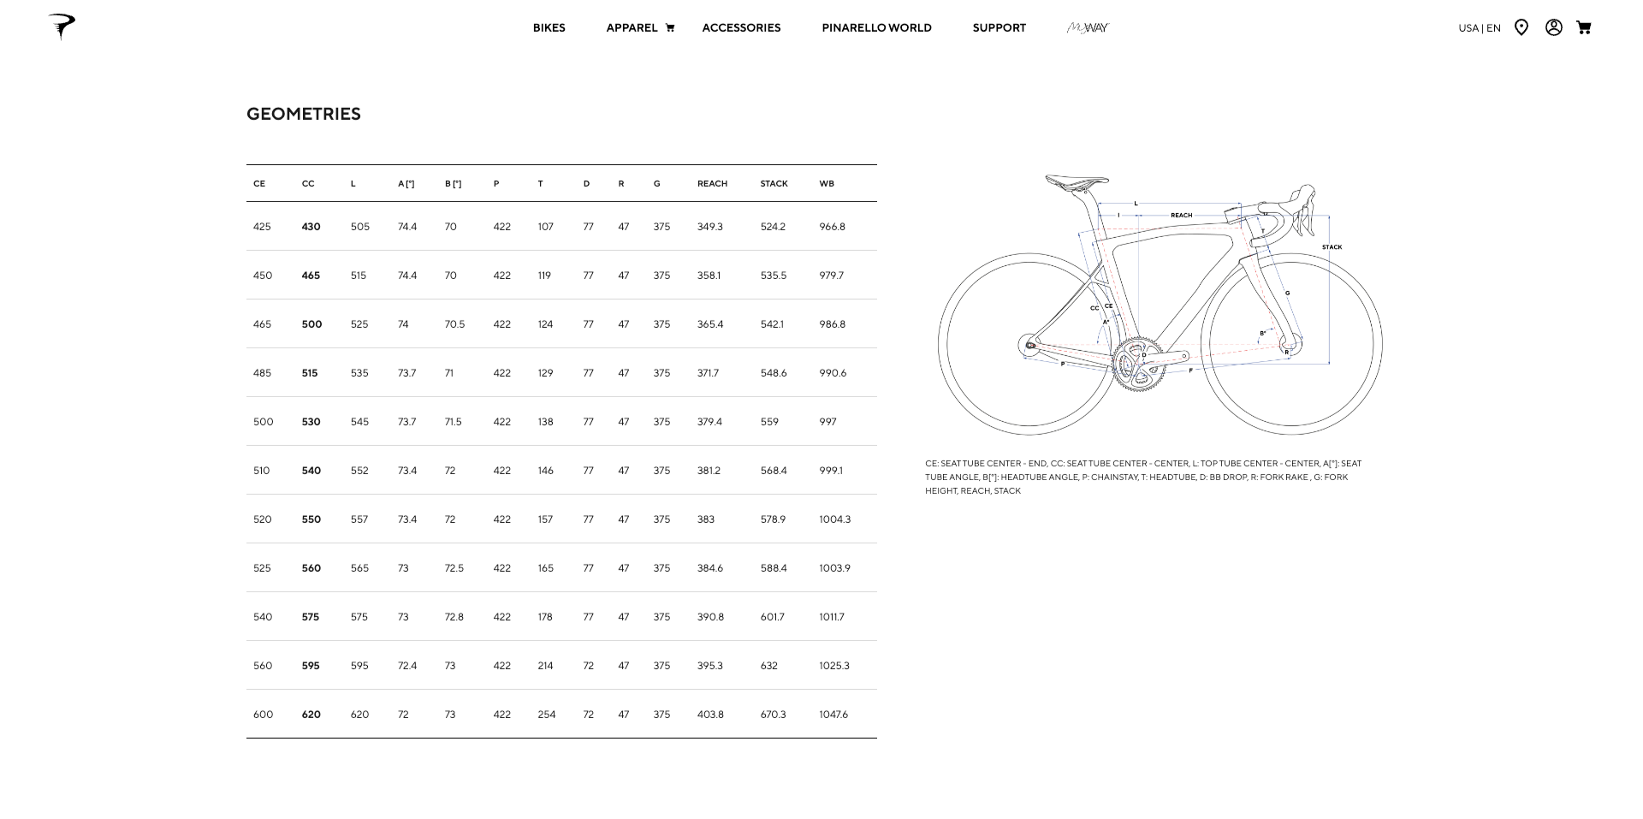Select the size 430 CC row
The width and height of the screenshot is (1643, 819).
click(311, 227)
